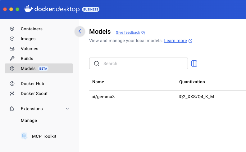Click the Docker Hub icon

[12, 84]
